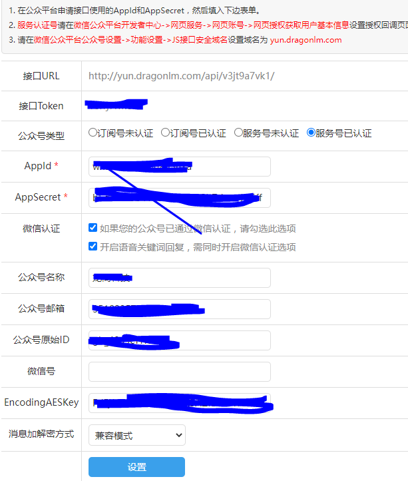This screenshot has height=481, width=408.
Task: Click into the 公众号名称 input field
Action: coord(179,278)
